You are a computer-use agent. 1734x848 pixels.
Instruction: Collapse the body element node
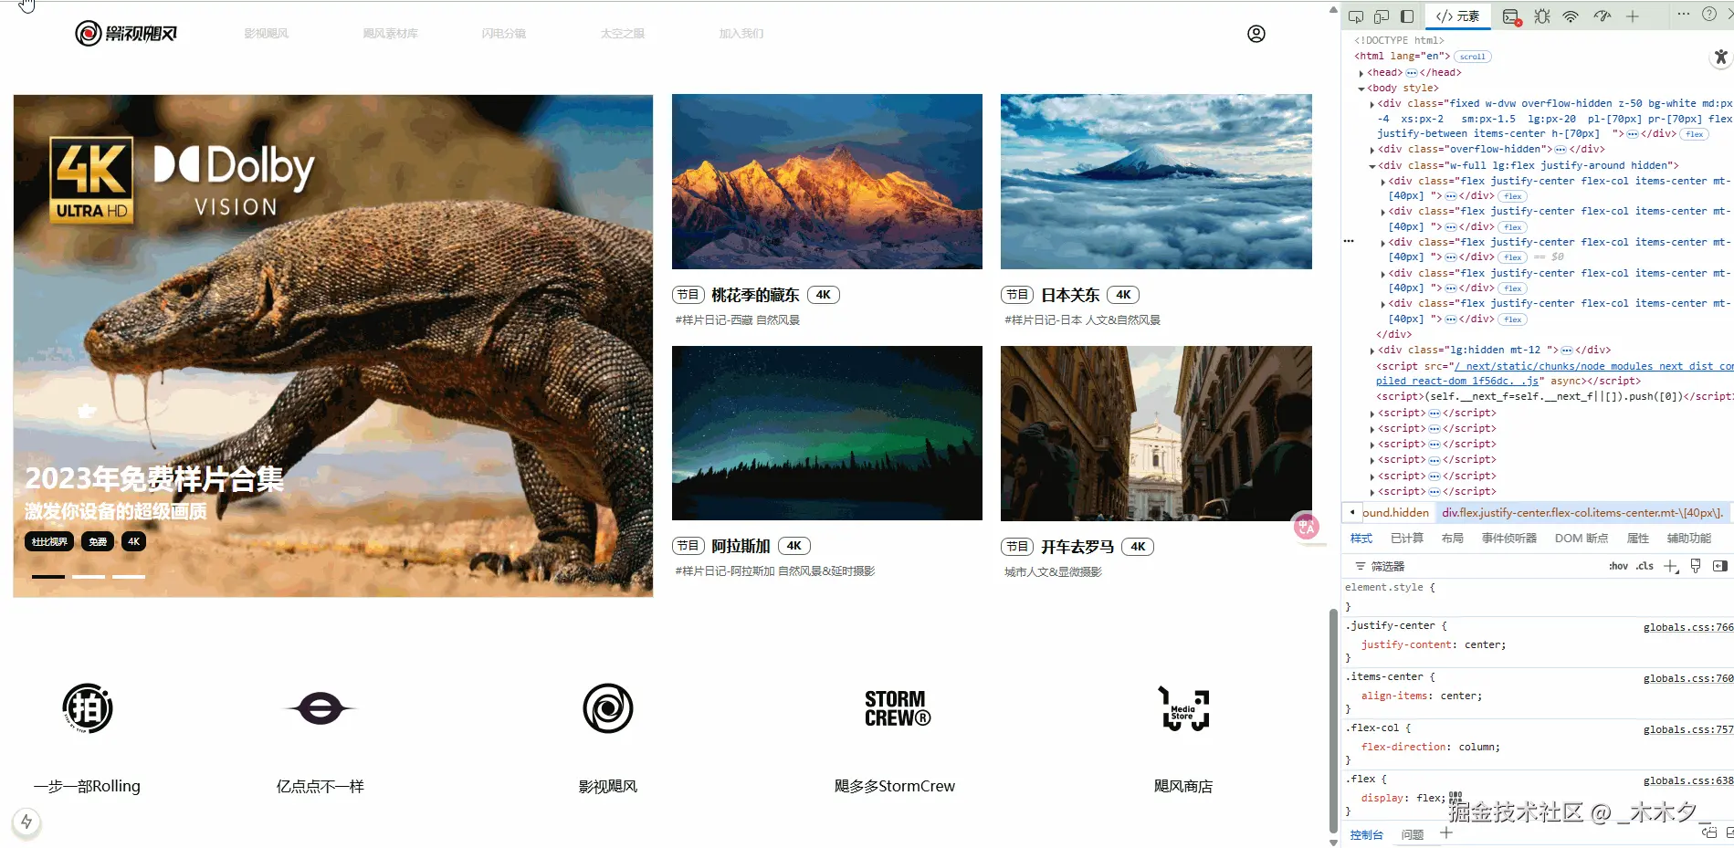[x=1361, y=89]
